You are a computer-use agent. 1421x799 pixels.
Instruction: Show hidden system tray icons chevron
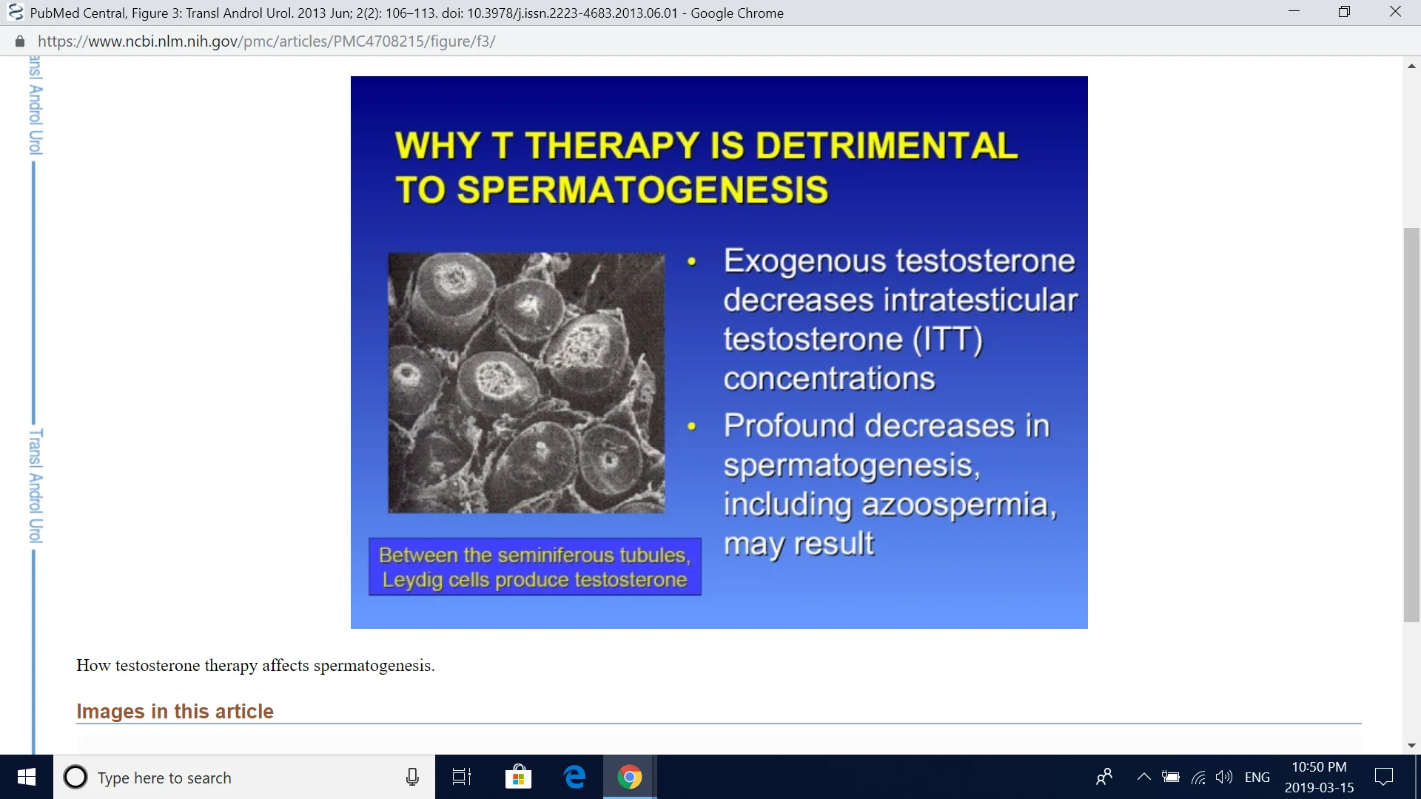pos(1143,777)
